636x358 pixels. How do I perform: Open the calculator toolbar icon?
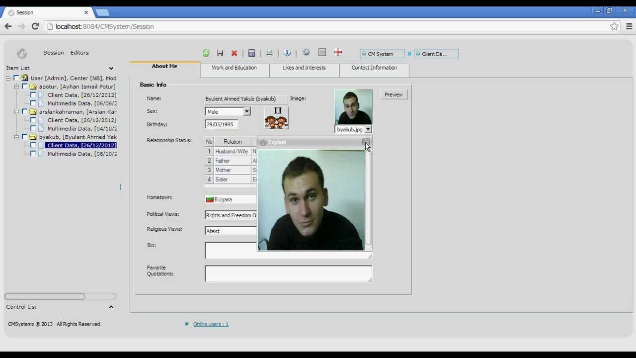point(252,53)
